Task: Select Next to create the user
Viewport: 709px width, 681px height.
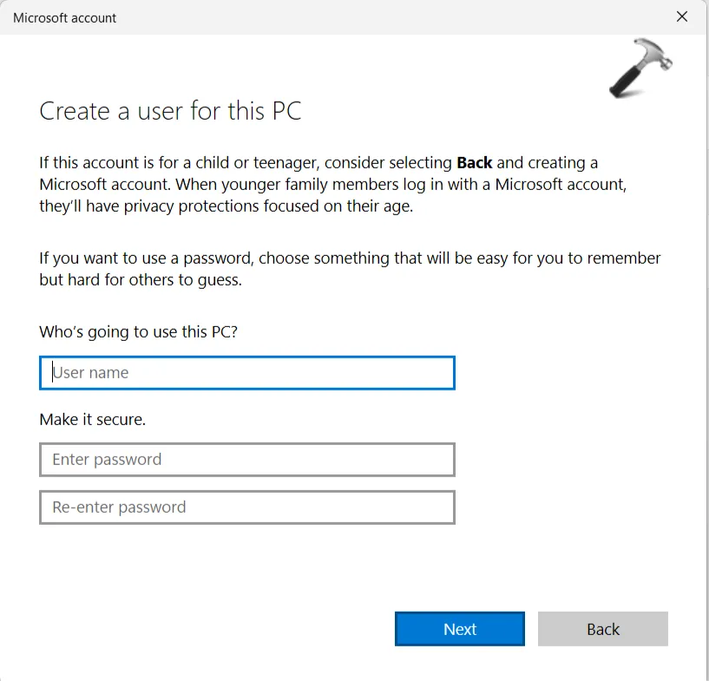Action: coord(459,629)
